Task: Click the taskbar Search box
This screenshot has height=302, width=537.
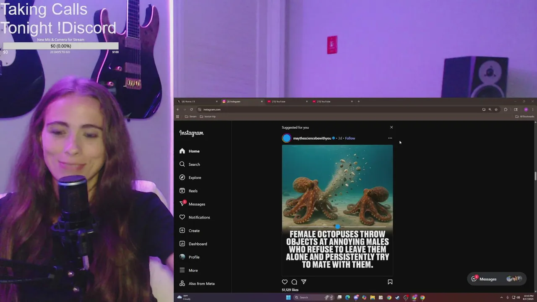Action: [314, 297]
